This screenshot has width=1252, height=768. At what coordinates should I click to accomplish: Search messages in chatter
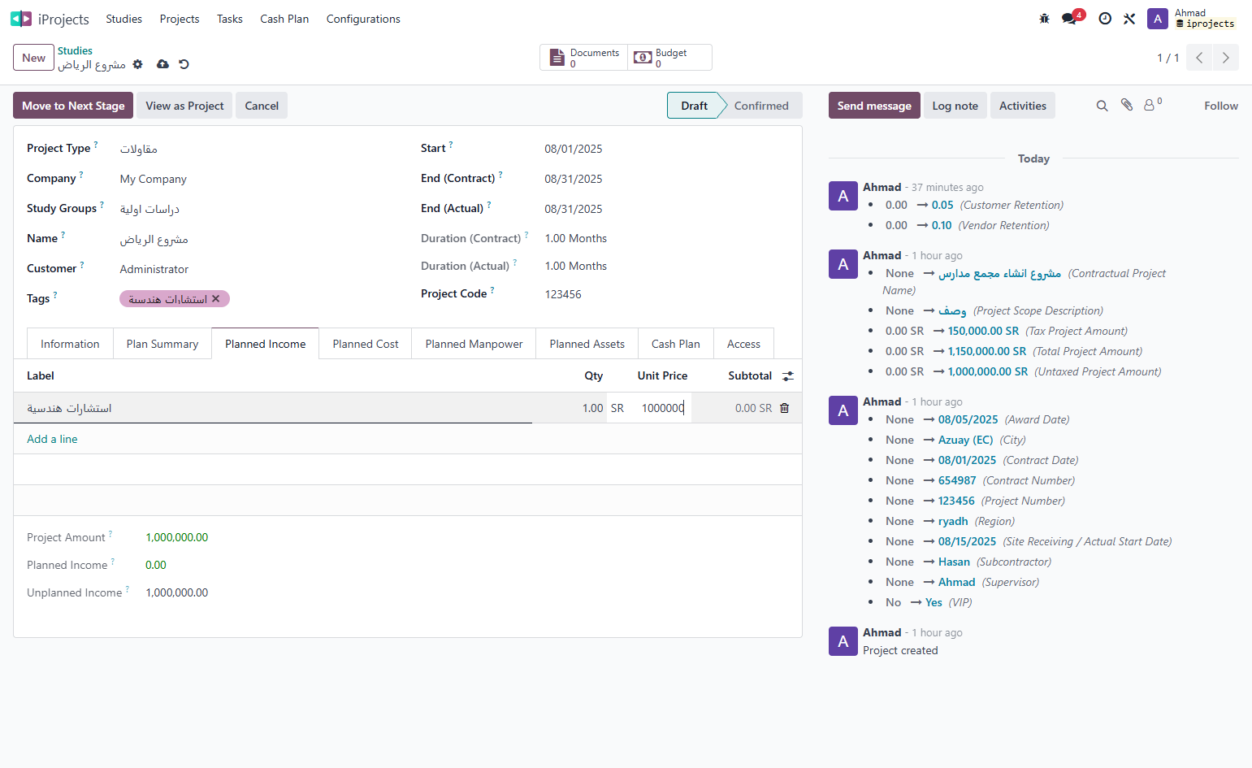(x=1102, y=106)
